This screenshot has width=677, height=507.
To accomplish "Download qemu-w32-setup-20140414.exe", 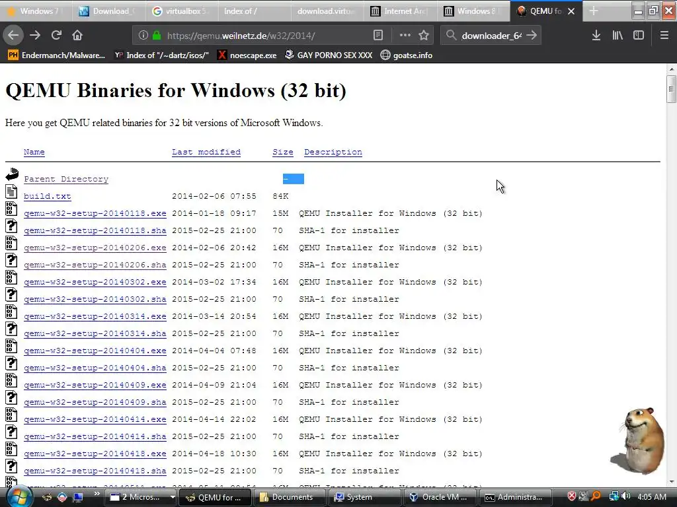I will (x=95, y=419).
